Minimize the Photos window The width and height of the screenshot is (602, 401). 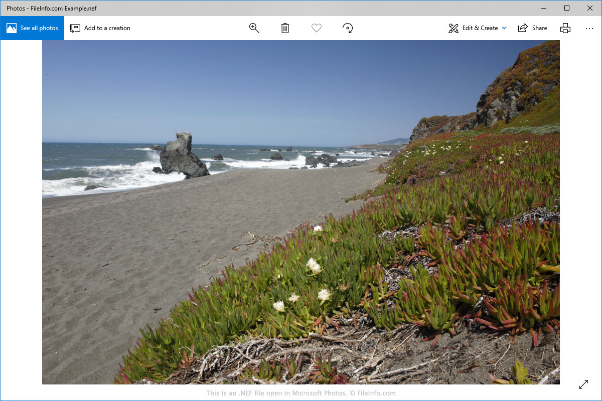[544, 8]
